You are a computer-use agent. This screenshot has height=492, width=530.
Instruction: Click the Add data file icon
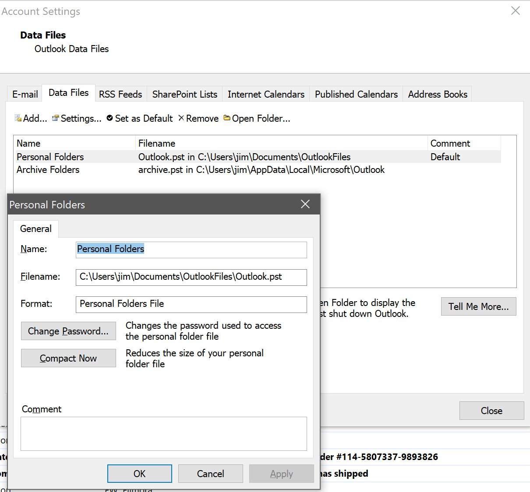tap(18, 118)
